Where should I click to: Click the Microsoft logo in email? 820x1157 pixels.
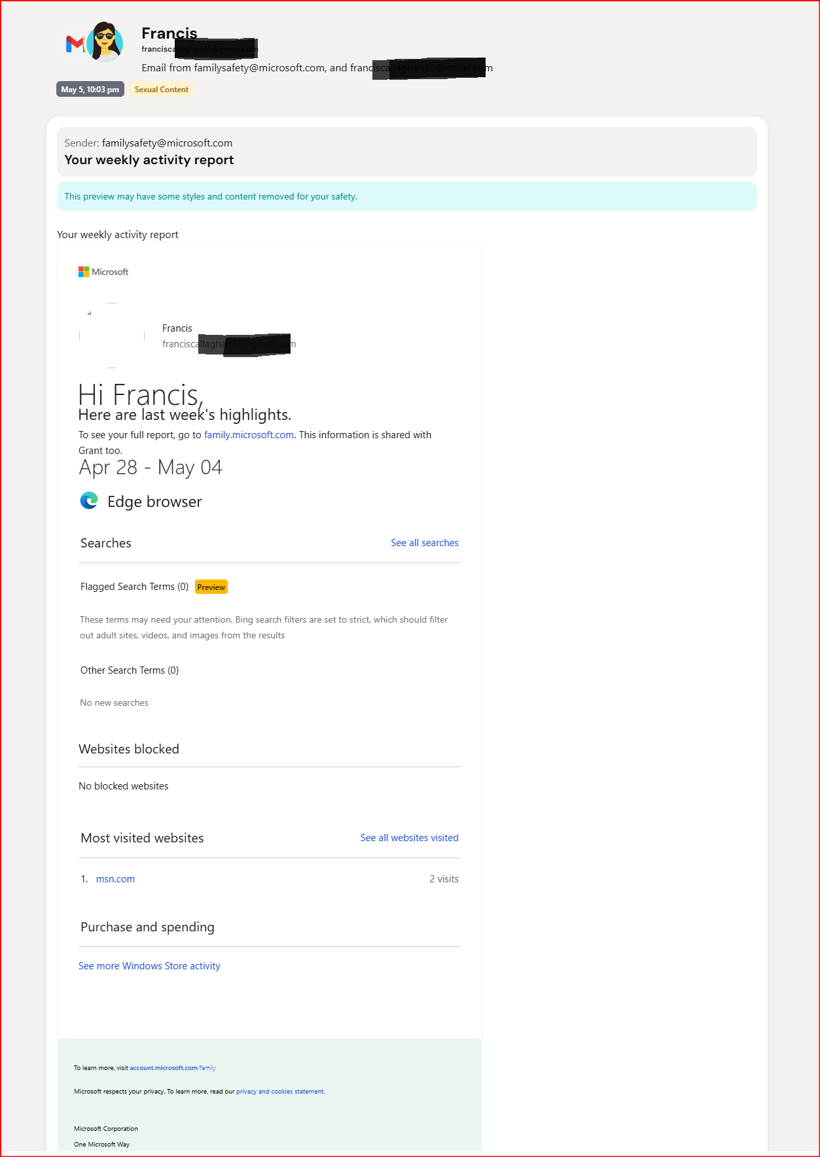click(x=103, y=271)
